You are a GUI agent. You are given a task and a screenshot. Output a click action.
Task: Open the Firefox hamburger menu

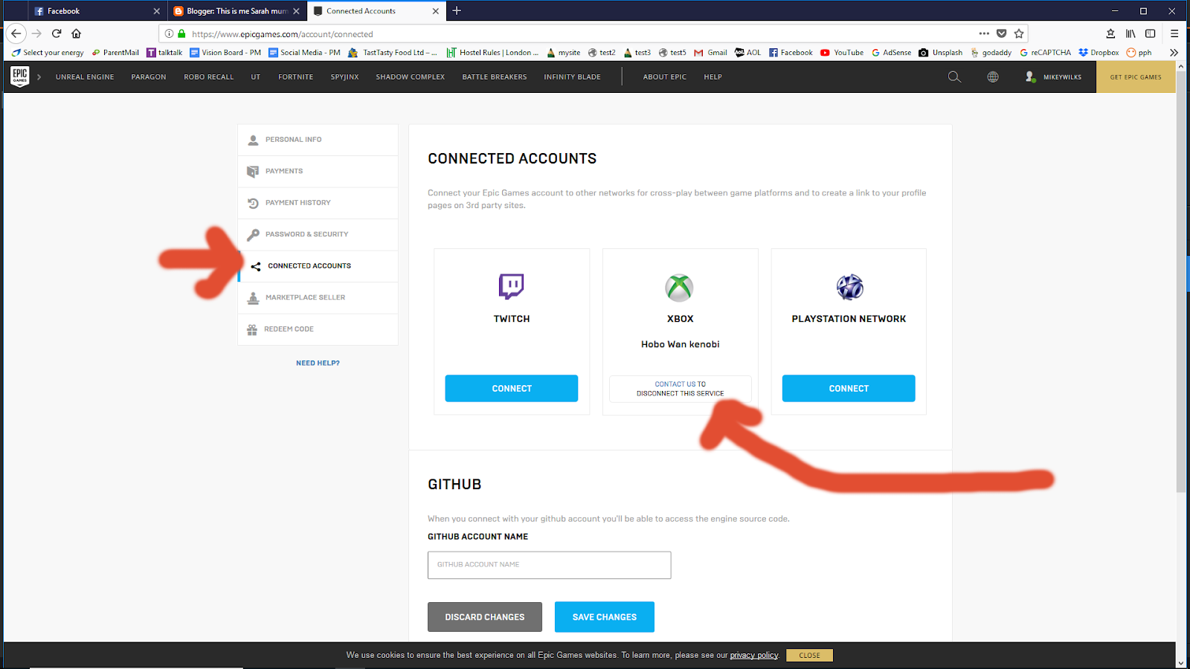pyautogui.click(x=1174, y=33)
